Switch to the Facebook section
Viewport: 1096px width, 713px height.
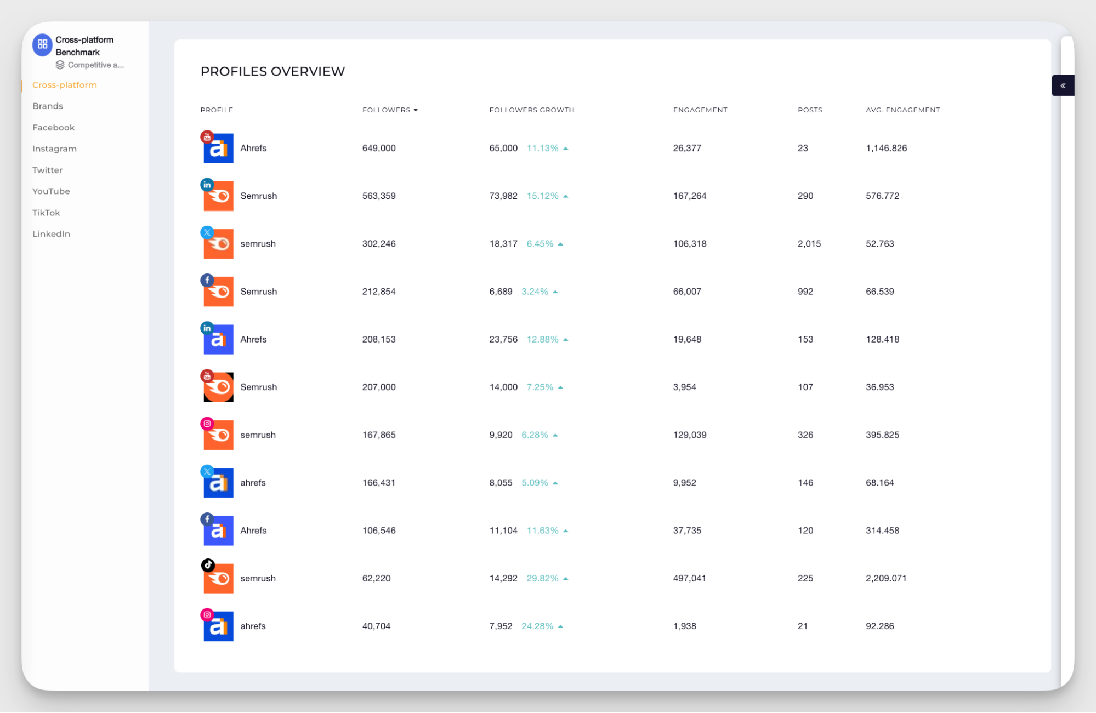pyautogui.click(x=53, y=127)
